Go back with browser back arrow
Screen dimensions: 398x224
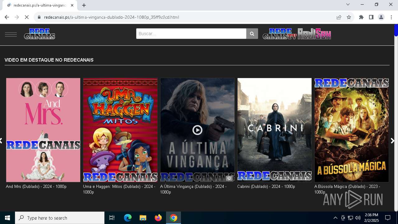pos(7,17)
